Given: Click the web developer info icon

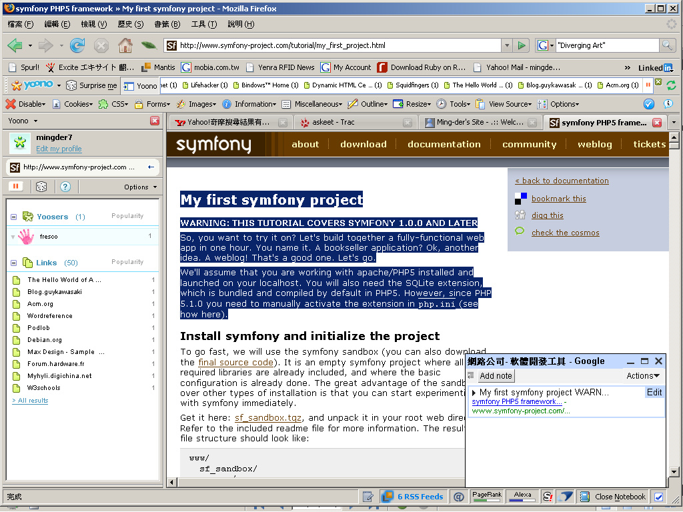Looking at the screenshot, I should [668, 104].
